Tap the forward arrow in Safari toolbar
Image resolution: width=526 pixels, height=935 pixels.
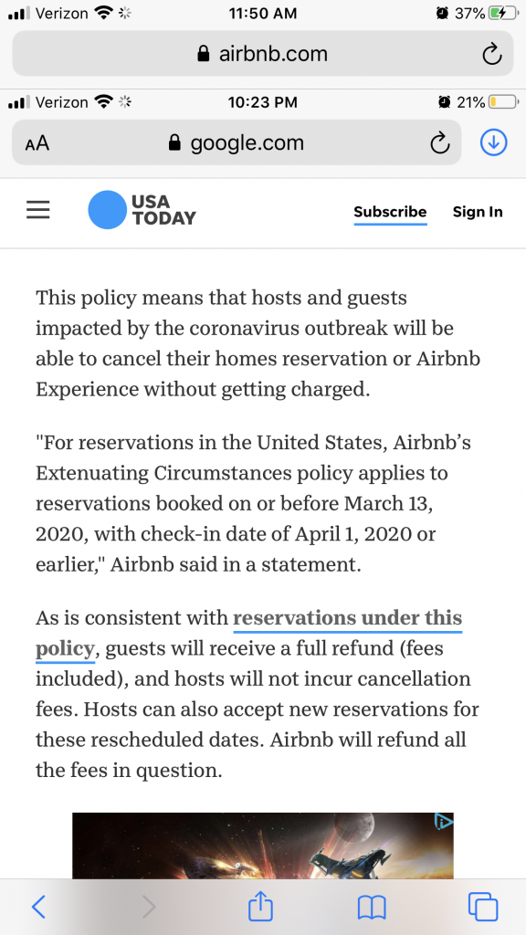[149, 907]
